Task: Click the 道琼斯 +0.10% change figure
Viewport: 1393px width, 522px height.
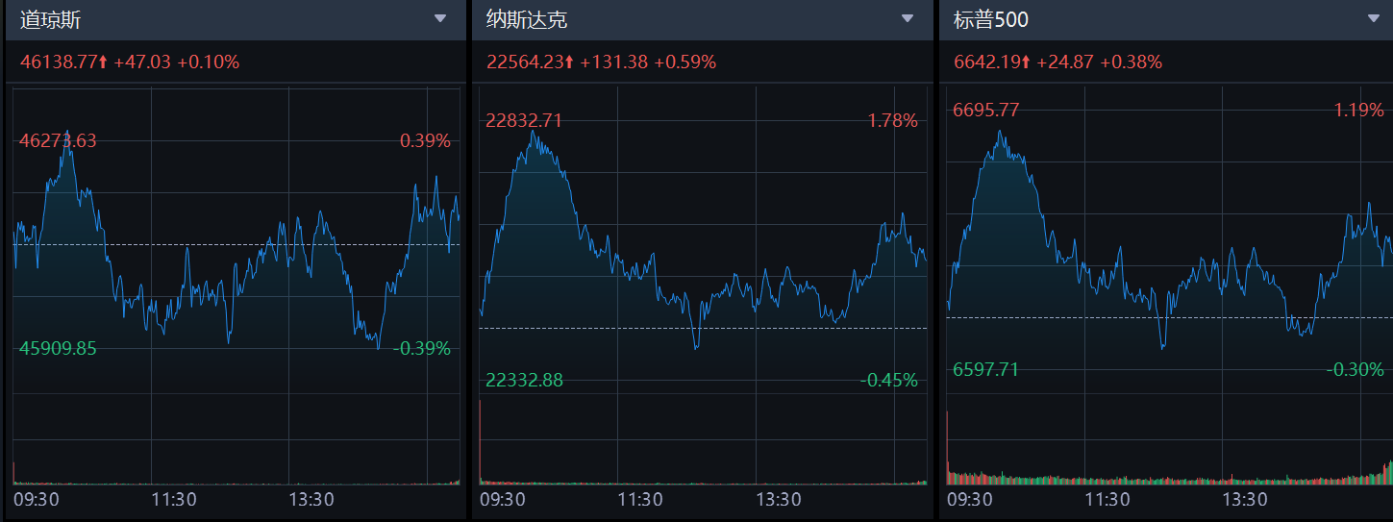Action: pos(208,62)
